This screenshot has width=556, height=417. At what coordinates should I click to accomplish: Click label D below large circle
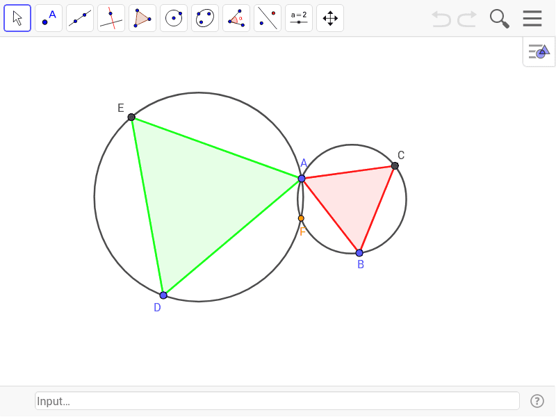pyautogui.click(x=158, y=307)
